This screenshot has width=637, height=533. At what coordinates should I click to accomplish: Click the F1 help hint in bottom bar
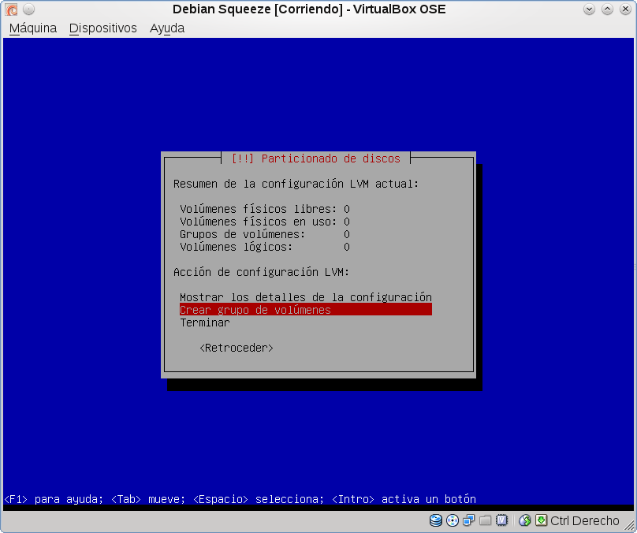coord(54,498)
